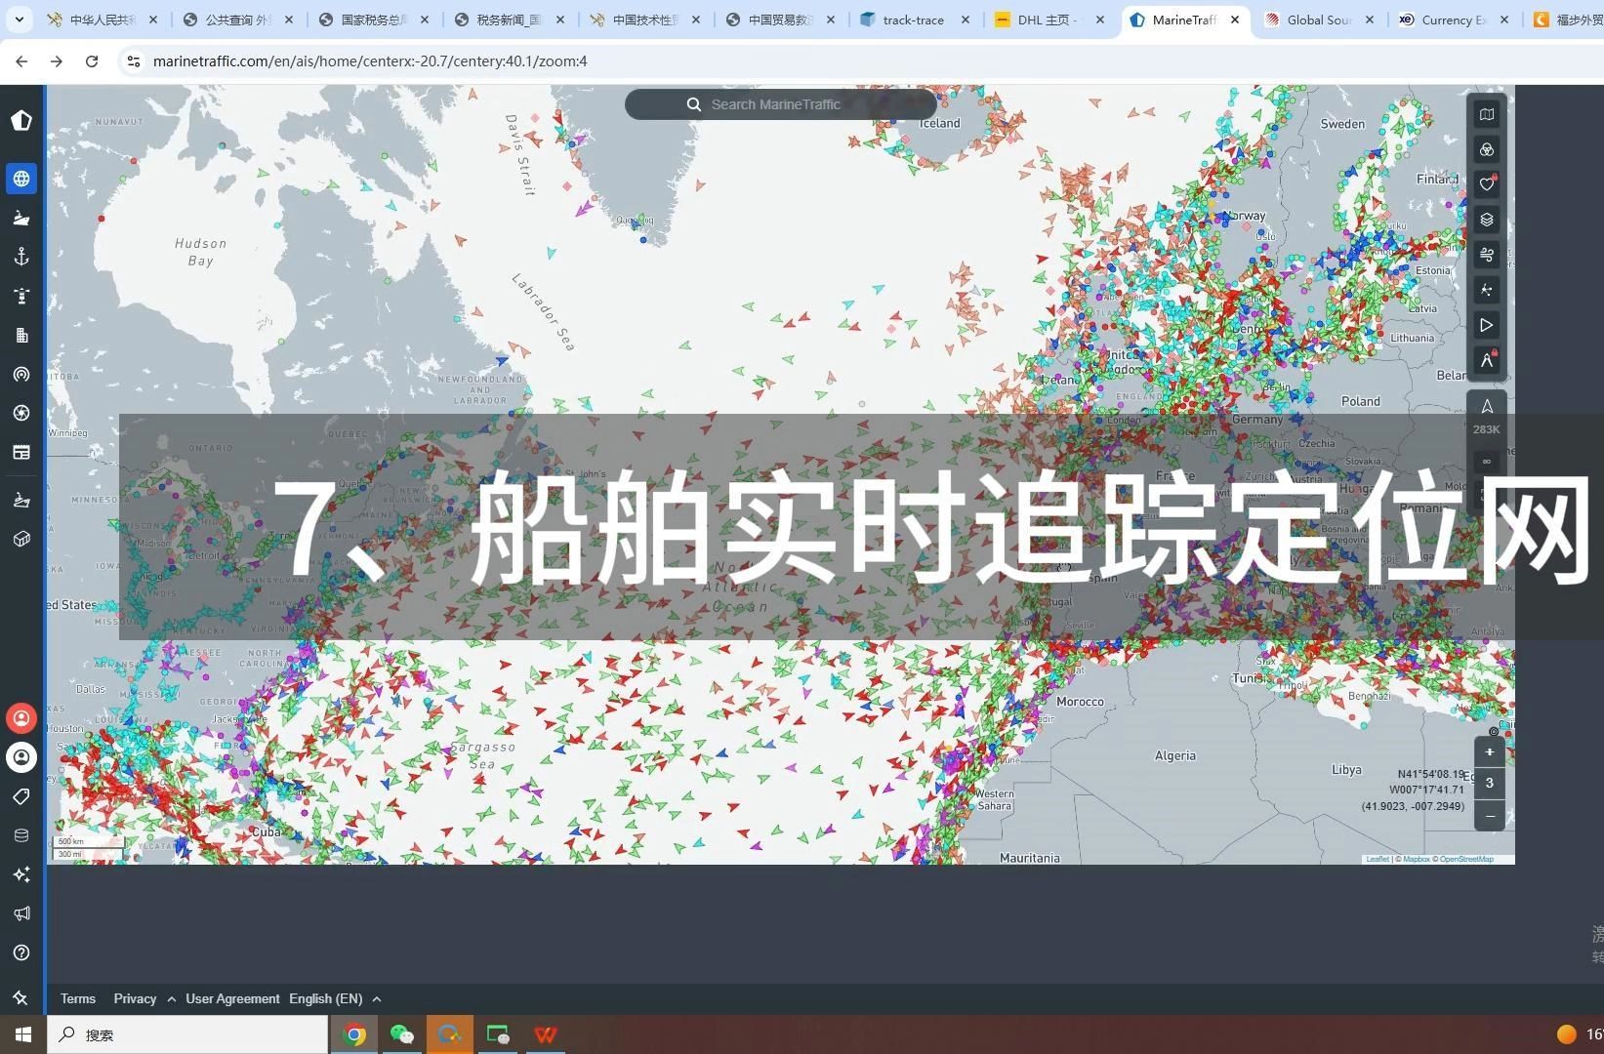Image resolution: width=1604 pixels, height=1054 pixels.
Task: Click the Windows taskbar search box
Action: coord(187,1034)
